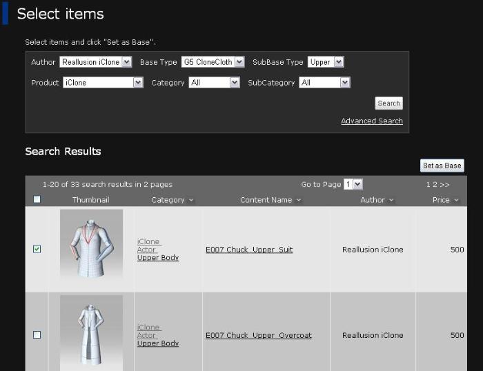The image size is (483, 371).
Task: Check the E007 Chuck Upper Overcoat checkbox
Action: click(37, 334)
